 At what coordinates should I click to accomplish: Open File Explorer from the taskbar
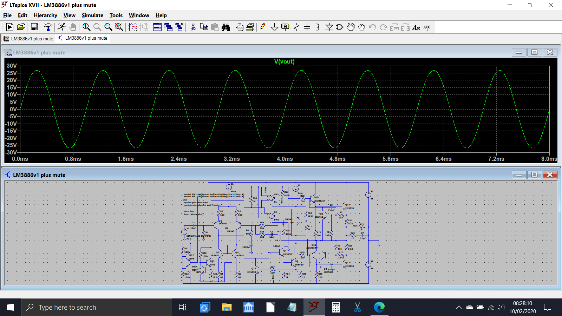227,307
